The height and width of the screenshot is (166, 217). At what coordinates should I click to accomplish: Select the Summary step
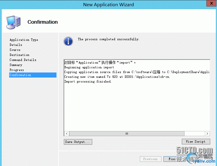tap(16, 65)
